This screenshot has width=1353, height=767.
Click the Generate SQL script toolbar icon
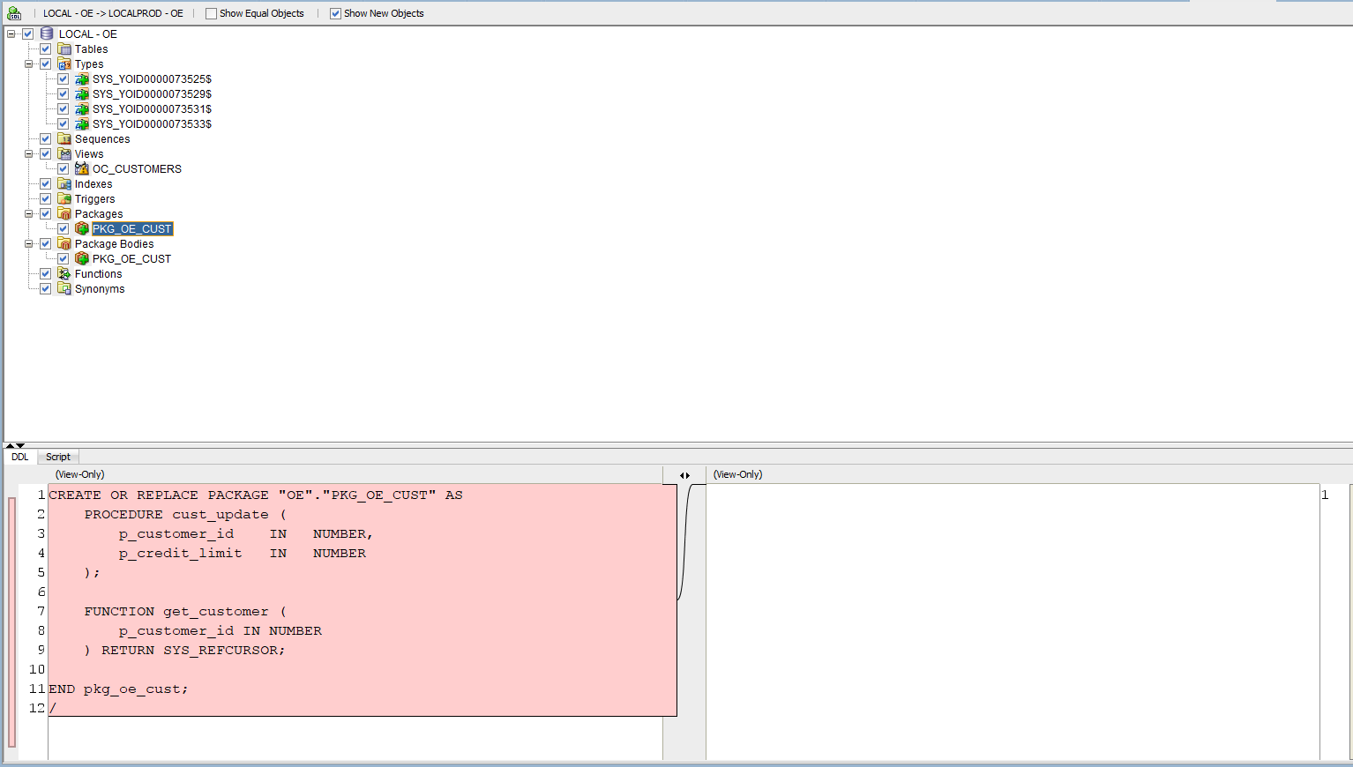coord(14,13)
